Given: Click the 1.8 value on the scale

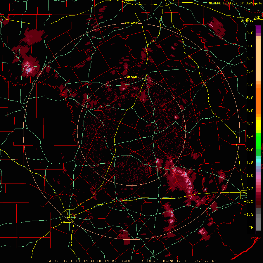Looking at the screenshot, I should coord(250,163).
